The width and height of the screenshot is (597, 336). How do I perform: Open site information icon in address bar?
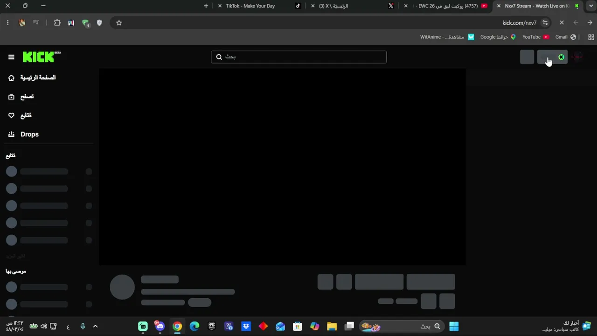pyautogui.click(x=545, y=22)
